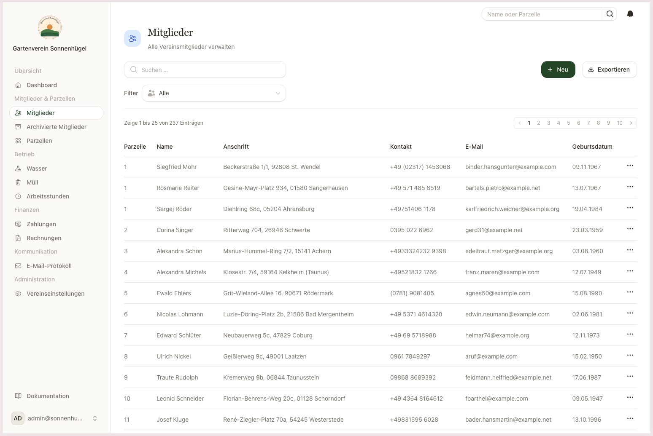Sort by the Geburtsdatum column header
Image resolution: width=653 pixels, height=436 pixels.
[x=592, y=147]
